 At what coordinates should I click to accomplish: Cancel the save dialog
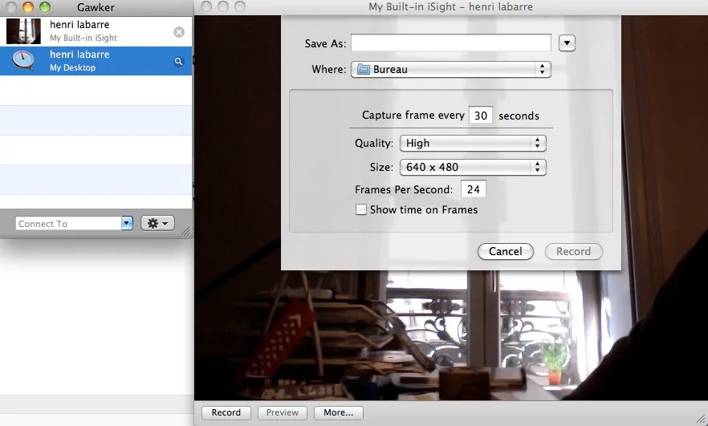coord(505,251)
